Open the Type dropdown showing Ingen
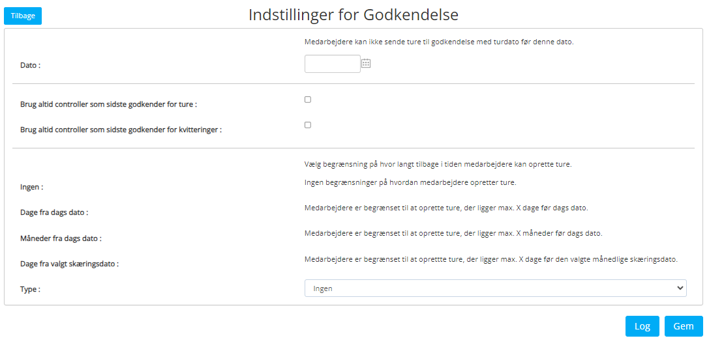Viewport: 709px width, 349px height. [x=496, y=288]
